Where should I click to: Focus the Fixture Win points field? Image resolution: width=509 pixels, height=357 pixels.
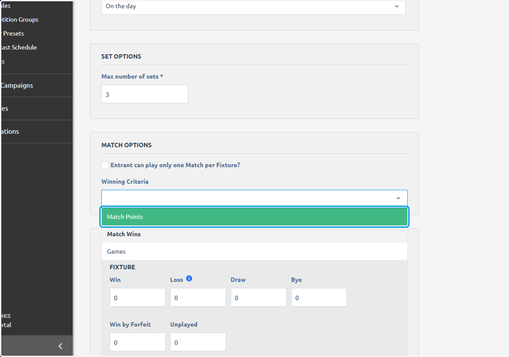pos(137,297)
